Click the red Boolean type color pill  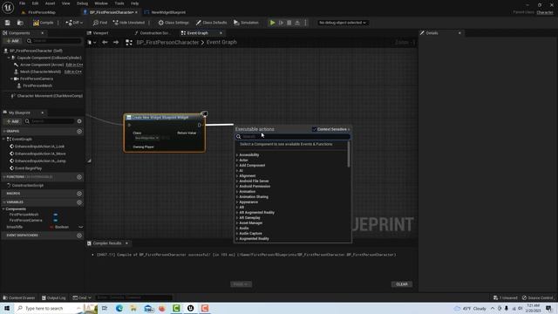pos(52,227)
